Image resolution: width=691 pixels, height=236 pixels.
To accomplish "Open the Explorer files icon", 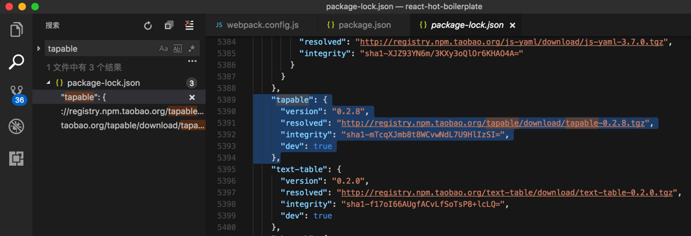I will click(16, 30).
